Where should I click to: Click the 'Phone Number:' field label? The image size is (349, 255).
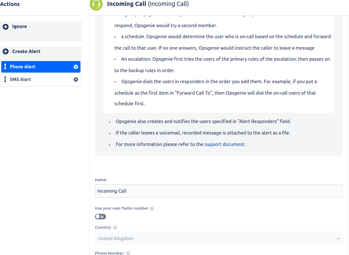click(x=110, y=253)
